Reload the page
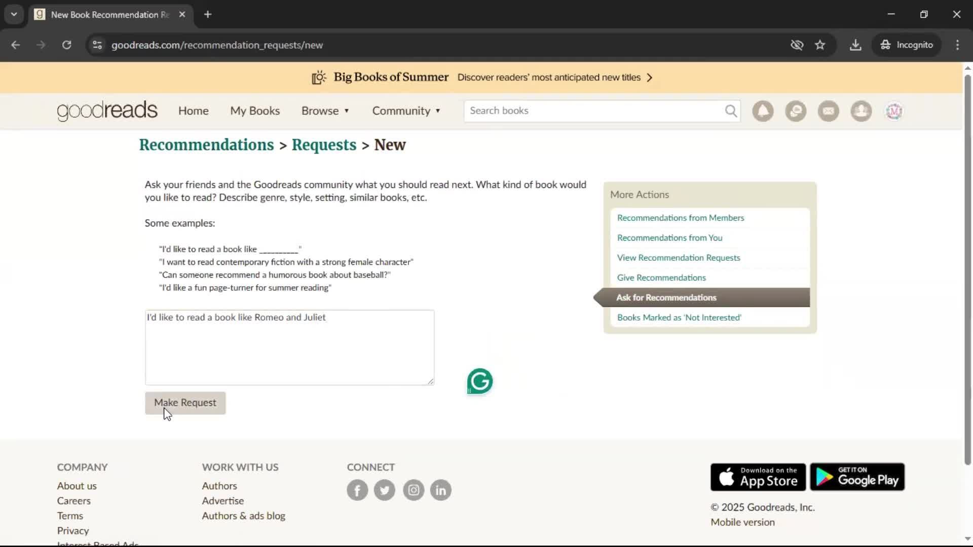 pos(66,45)
